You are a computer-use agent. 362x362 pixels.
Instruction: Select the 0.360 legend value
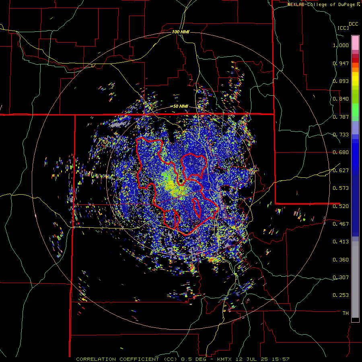[x=341, y=260]
